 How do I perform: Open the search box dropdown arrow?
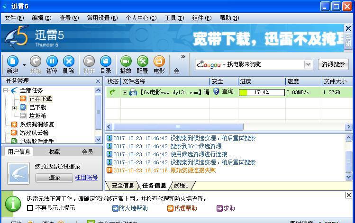pyautogui.click(x=308, y=65)
